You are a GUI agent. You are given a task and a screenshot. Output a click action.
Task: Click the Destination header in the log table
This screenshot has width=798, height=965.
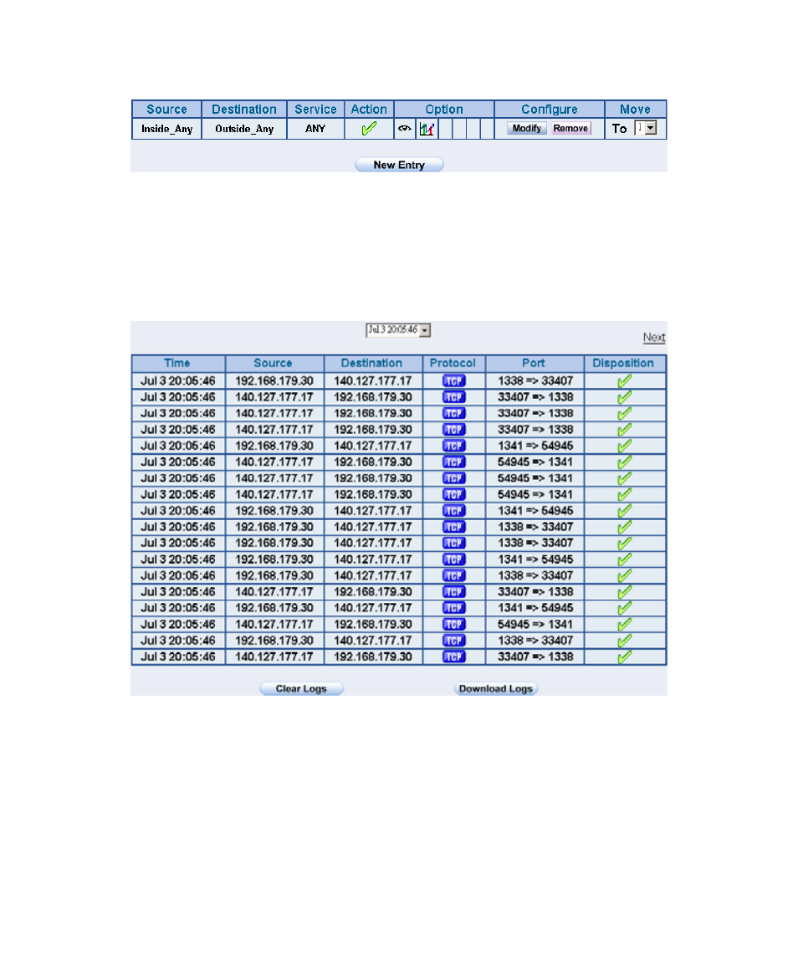coord(372,363)
